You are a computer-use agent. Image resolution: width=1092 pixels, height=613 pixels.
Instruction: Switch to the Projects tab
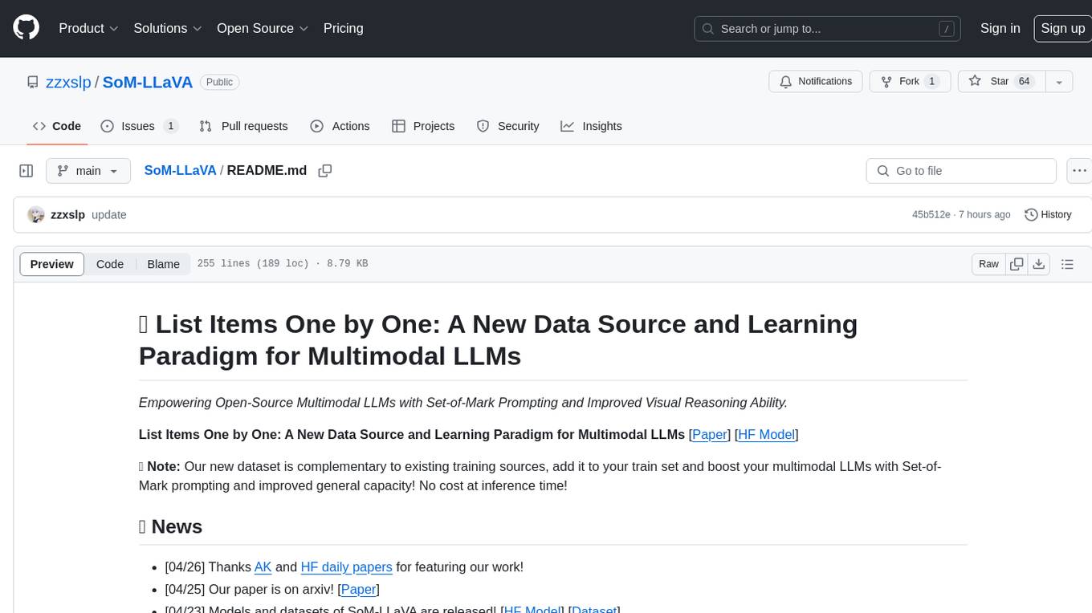423,126
